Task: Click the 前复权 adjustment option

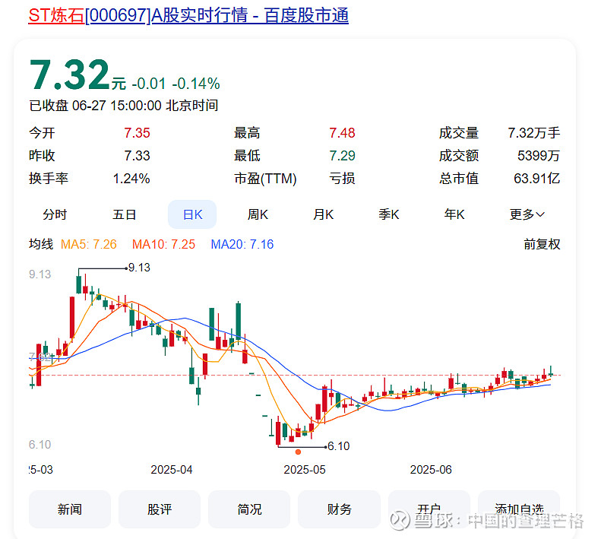Action: click(542, 244)
